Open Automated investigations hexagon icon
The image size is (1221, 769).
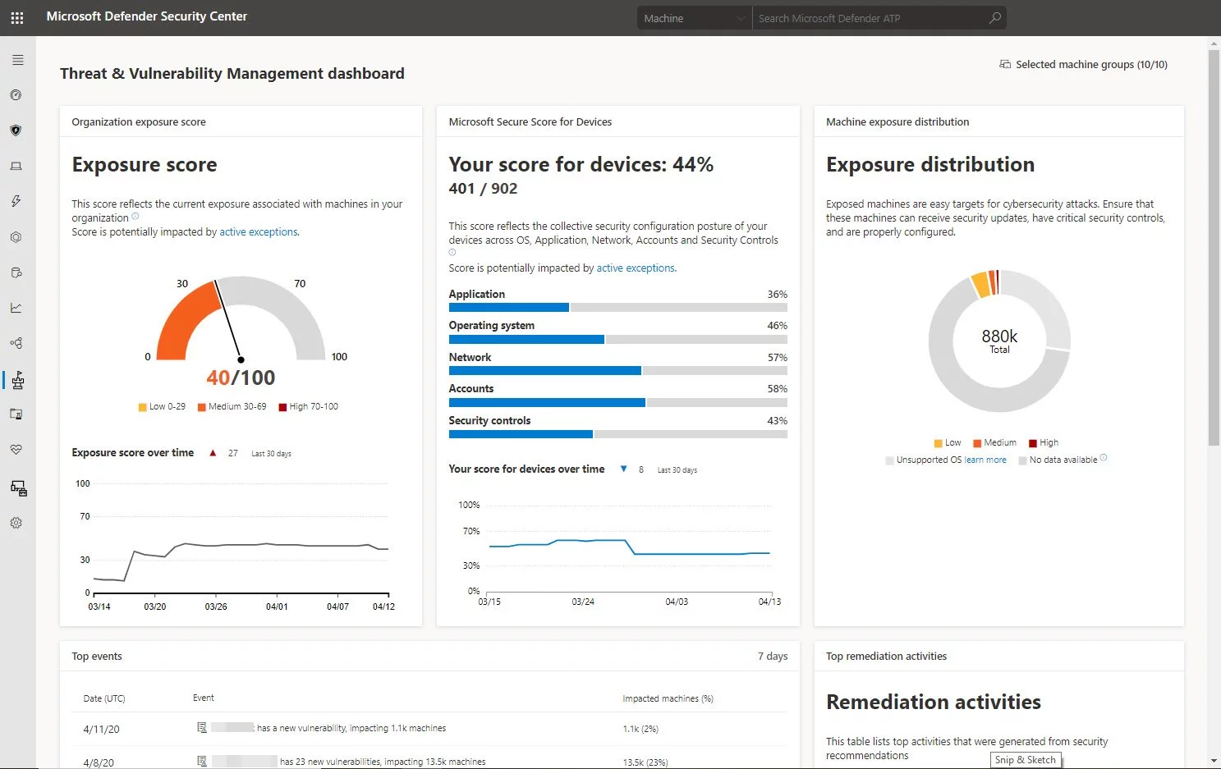[x=16, y=237]
